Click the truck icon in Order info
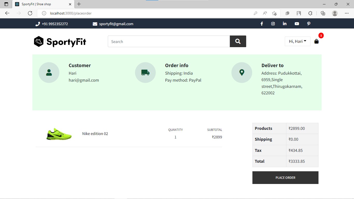 [x=145, y=73]
